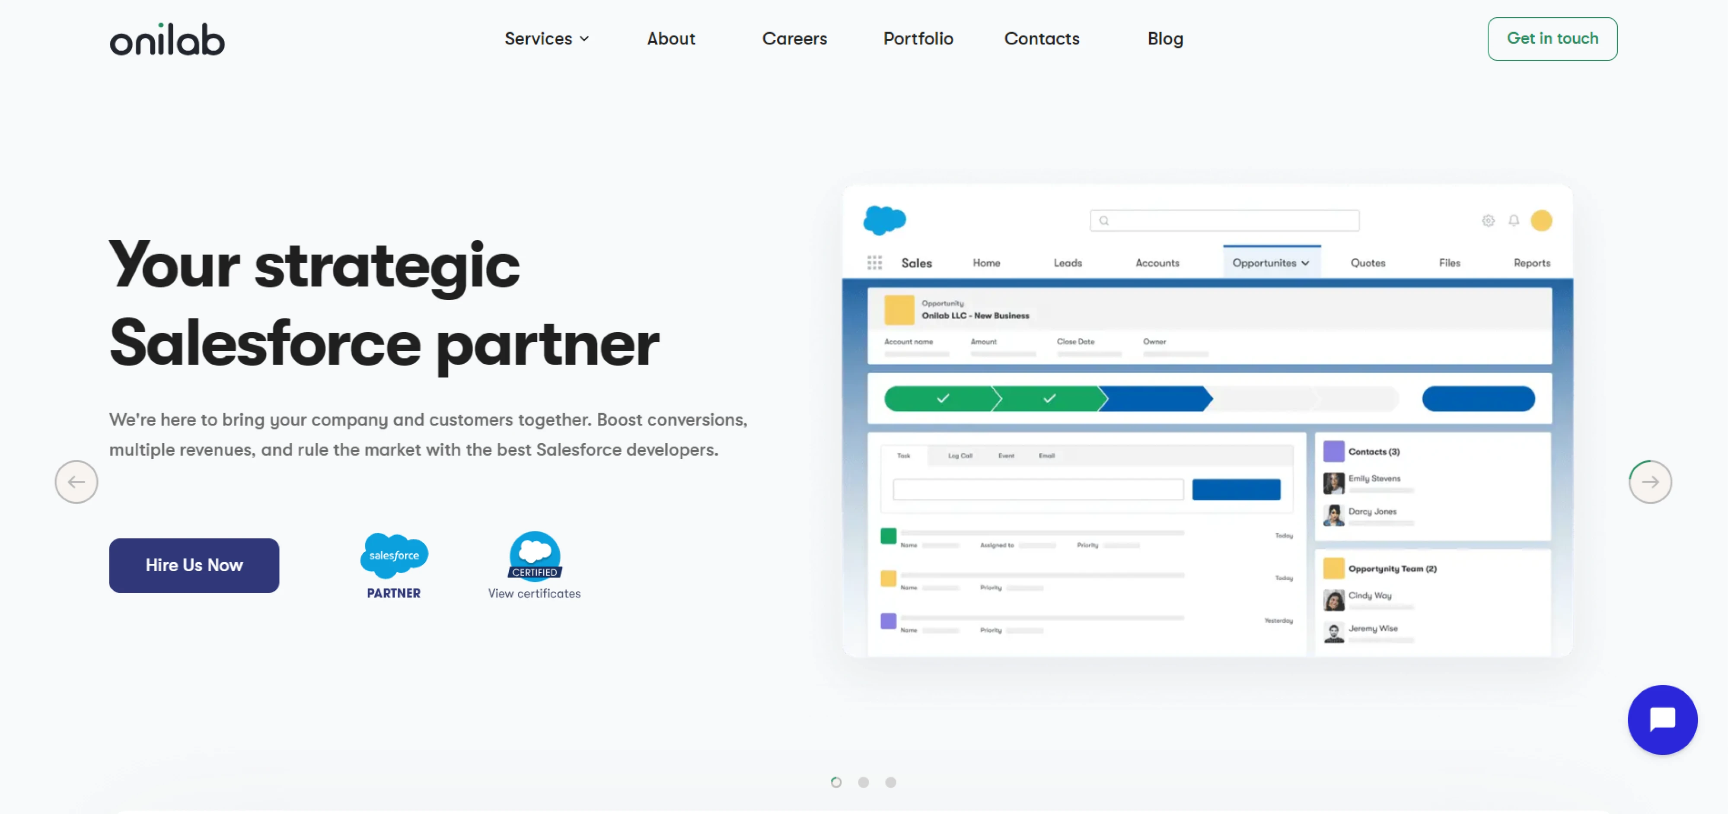
Task: Go to the About page
Action: pos(671,39)
